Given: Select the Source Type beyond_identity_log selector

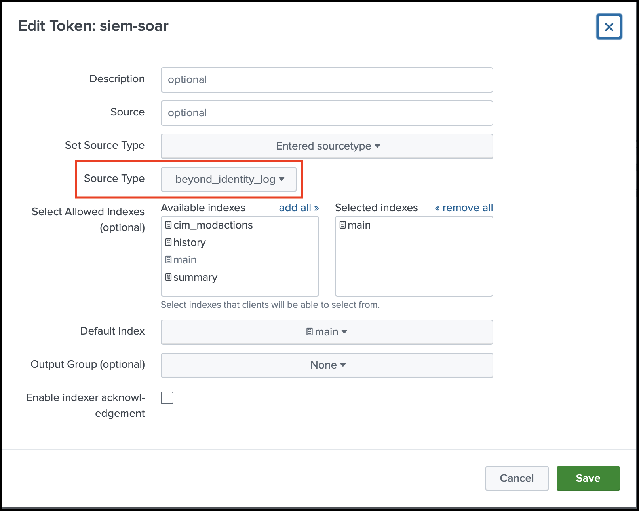Looking at the screenshot, I should (229, 179).
